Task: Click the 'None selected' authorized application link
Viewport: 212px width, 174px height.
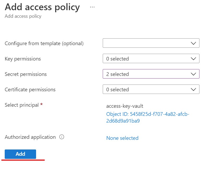Action: 122,138
